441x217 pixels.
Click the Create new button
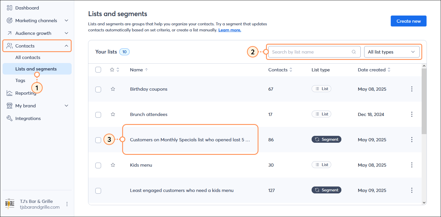tap(409, 21)
